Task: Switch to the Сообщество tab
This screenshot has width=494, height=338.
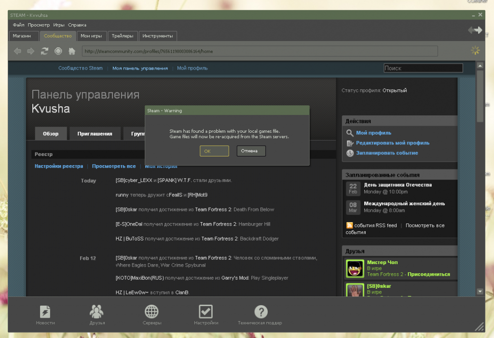Action: coord(58,36)
